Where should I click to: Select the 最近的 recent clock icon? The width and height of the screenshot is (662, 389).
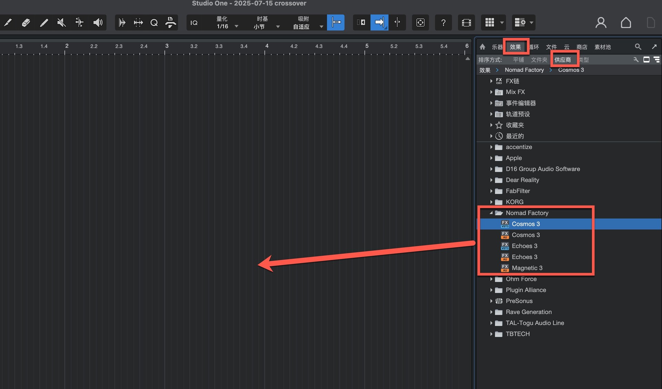click(x=499, y=136)
